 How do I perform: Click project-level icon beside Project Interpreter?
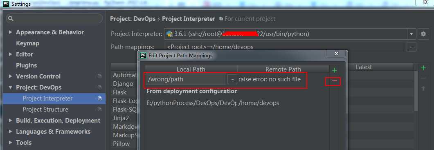pos(100,99)
